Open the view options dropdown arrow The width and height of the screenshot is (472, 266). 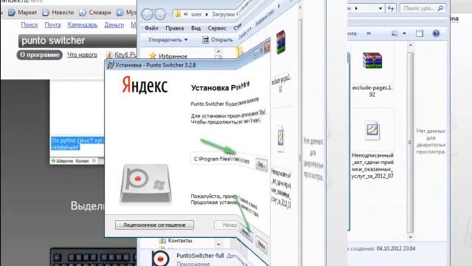point(404,33)
